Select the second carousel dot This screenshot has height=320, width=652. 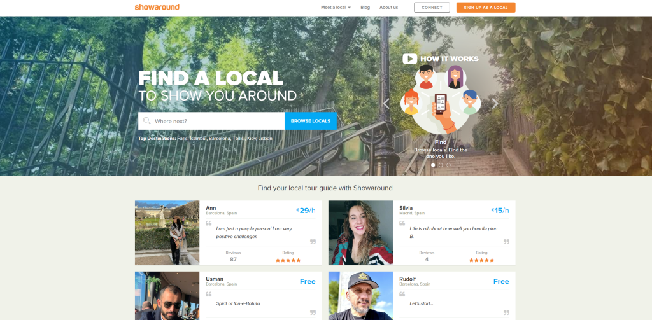point(441,165)
